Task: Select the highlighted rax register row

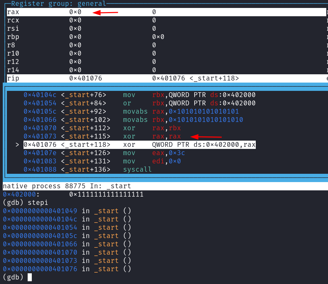Action: 166,12
